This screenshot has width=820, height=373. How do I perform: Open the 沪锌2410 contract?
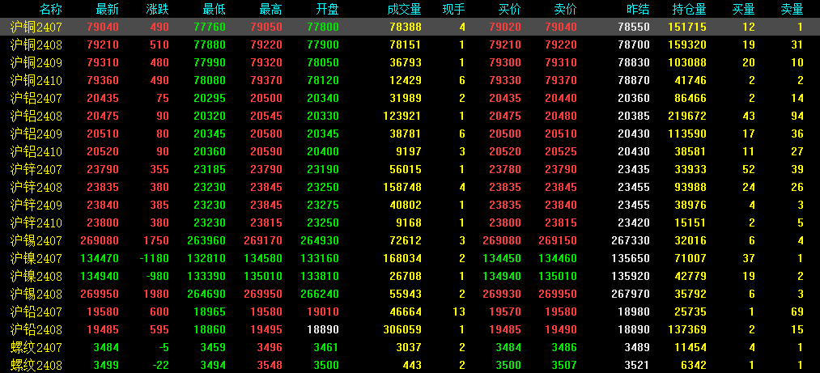[x=36, y=223]
